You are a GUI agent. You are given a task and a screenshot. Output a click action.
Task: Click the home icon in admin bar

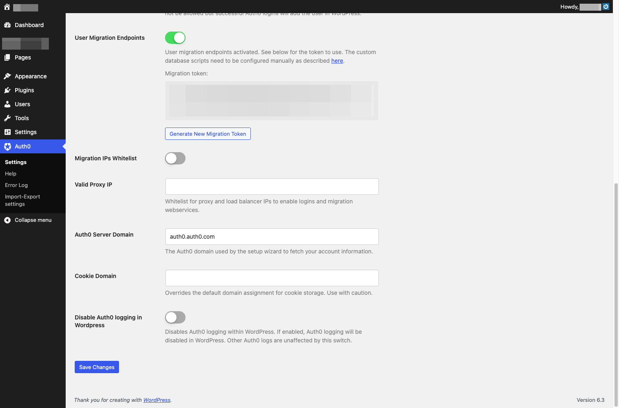(x=7, y=7)
